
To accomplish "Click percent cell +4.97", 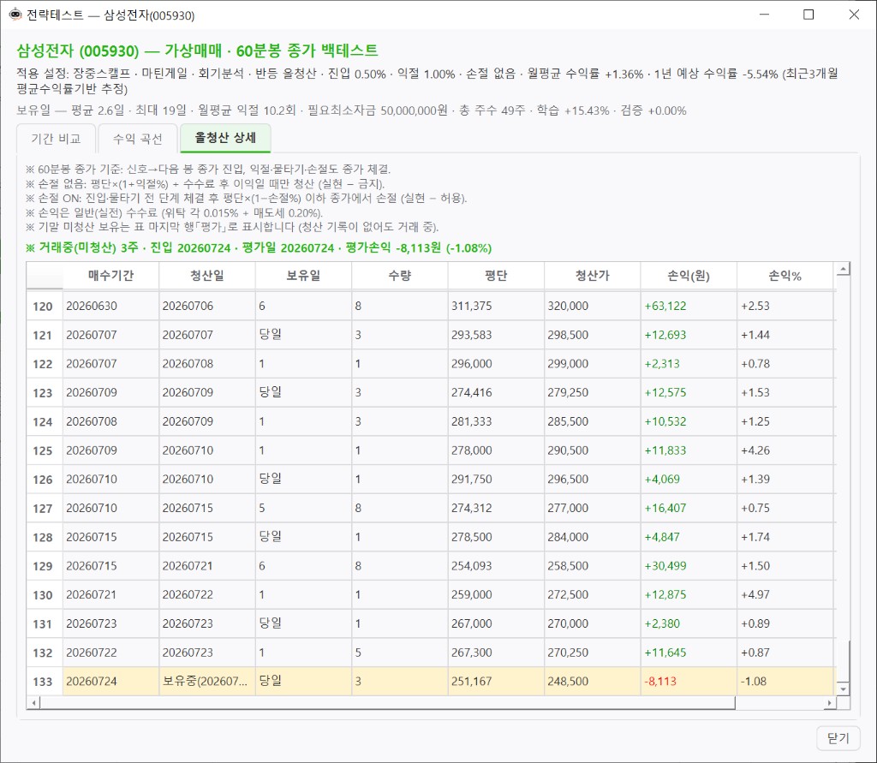I will coord(785,594).
